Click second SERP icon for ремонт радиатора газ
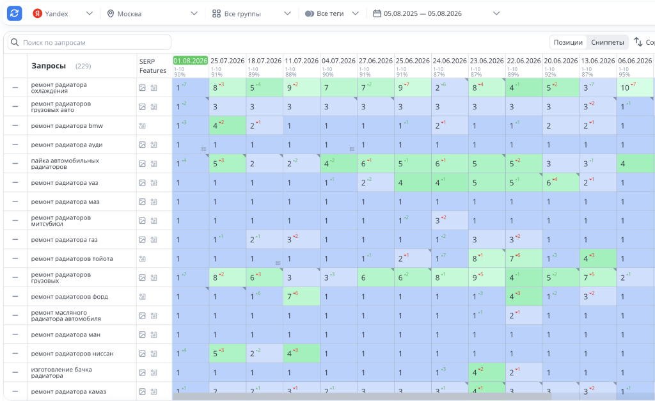 click(154, 240)
